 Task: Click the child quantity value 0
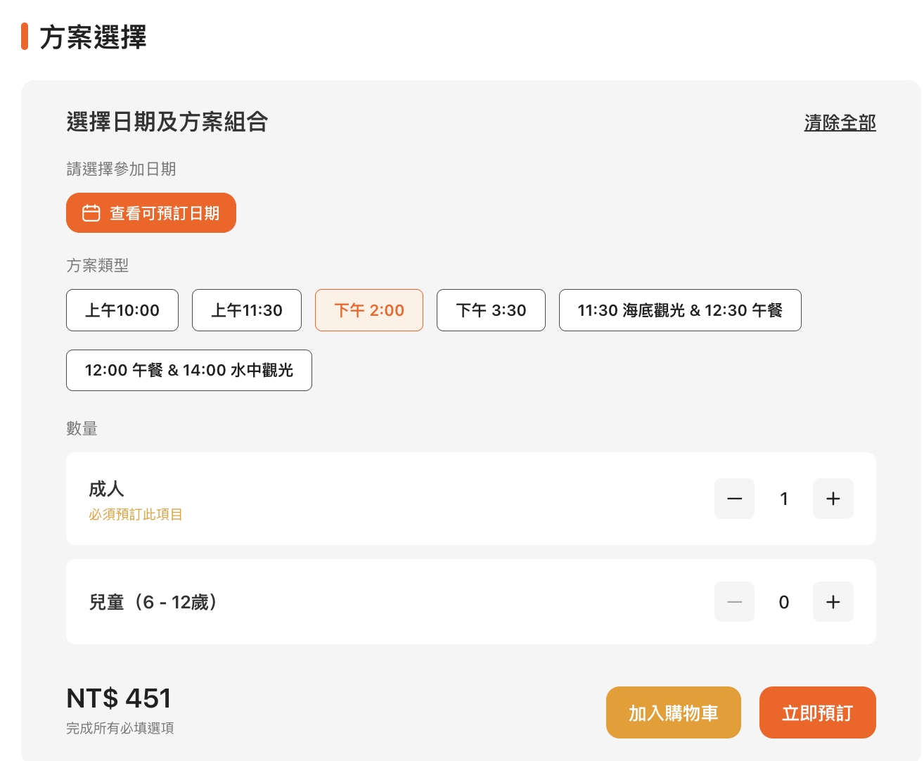tap(784, 602)
